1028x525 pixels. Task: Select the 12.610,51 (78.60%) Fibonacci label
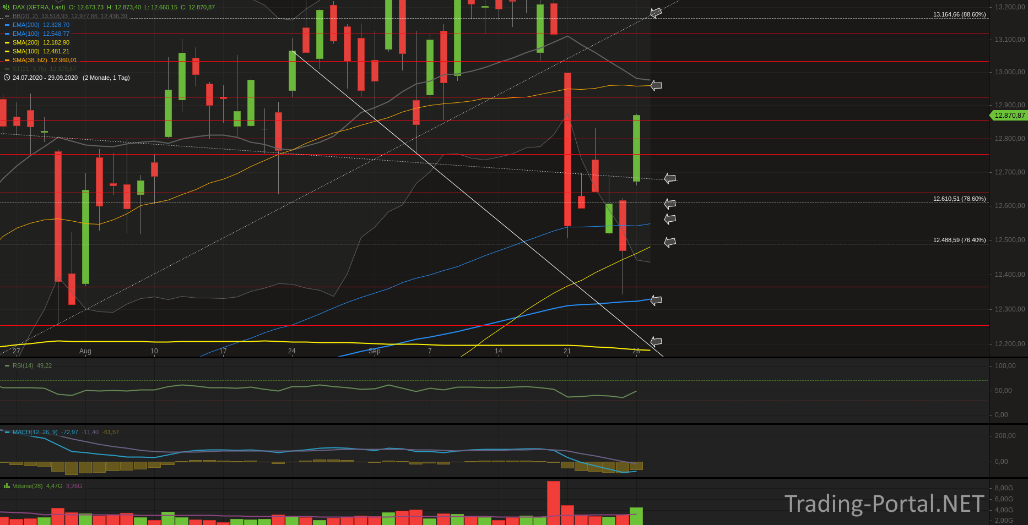tap(959, 199)
